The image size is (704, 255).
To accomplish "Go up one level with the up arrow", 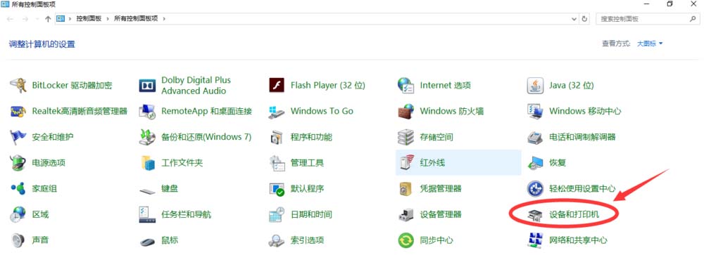I will coord(48,19).
